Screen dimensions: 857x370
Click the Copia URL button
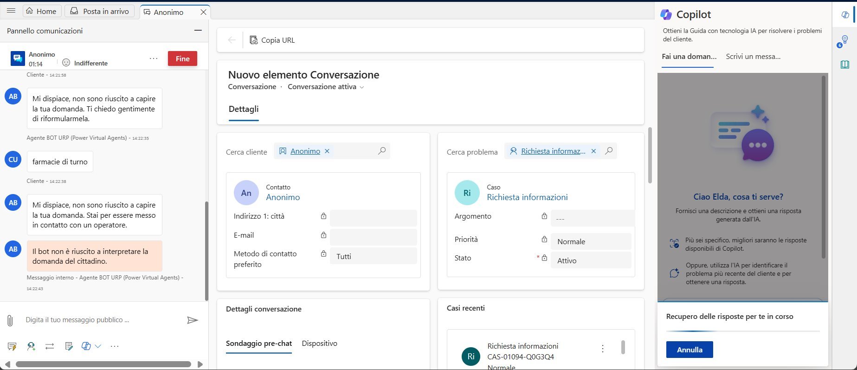(272, 40)
